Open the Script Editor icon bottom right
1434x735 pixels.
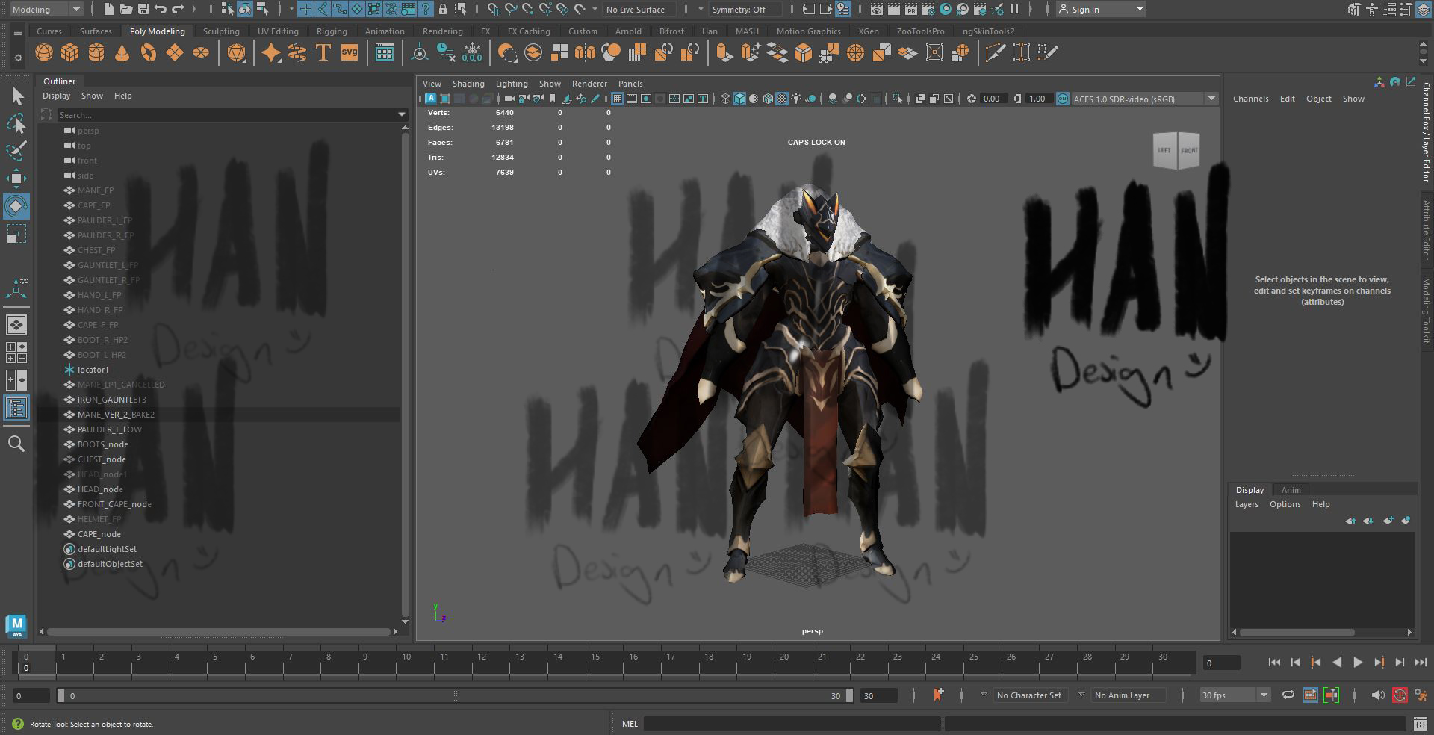tap(1420, 724)
